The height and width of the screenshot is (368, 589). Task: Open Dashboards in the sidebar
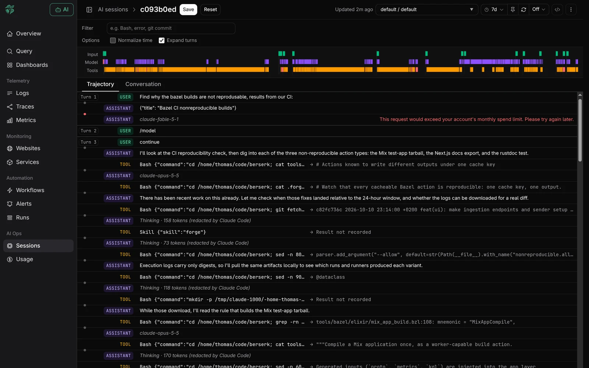click(x=38, y=65)
